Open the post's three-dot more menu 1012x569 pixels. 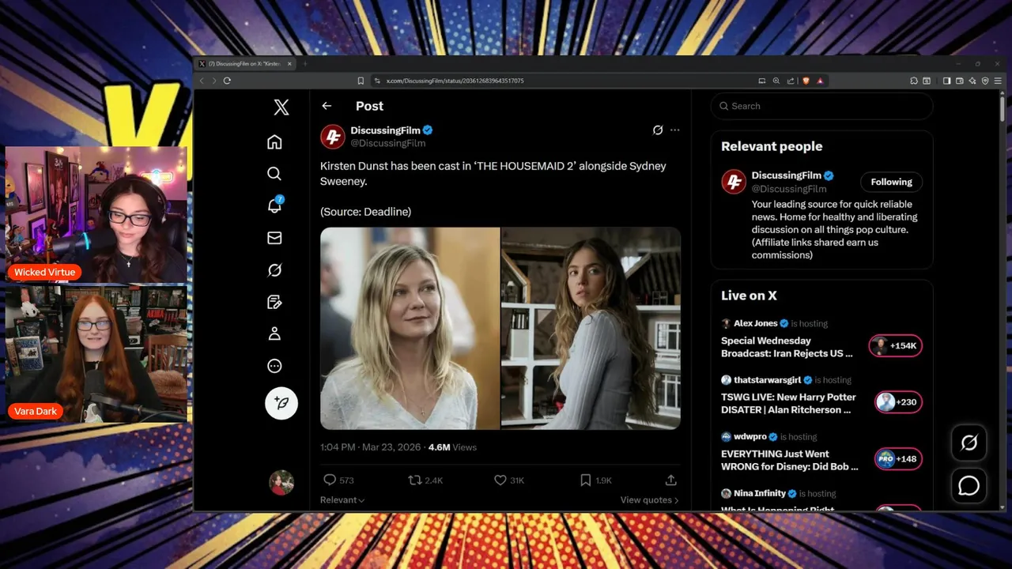click(674, 130)
